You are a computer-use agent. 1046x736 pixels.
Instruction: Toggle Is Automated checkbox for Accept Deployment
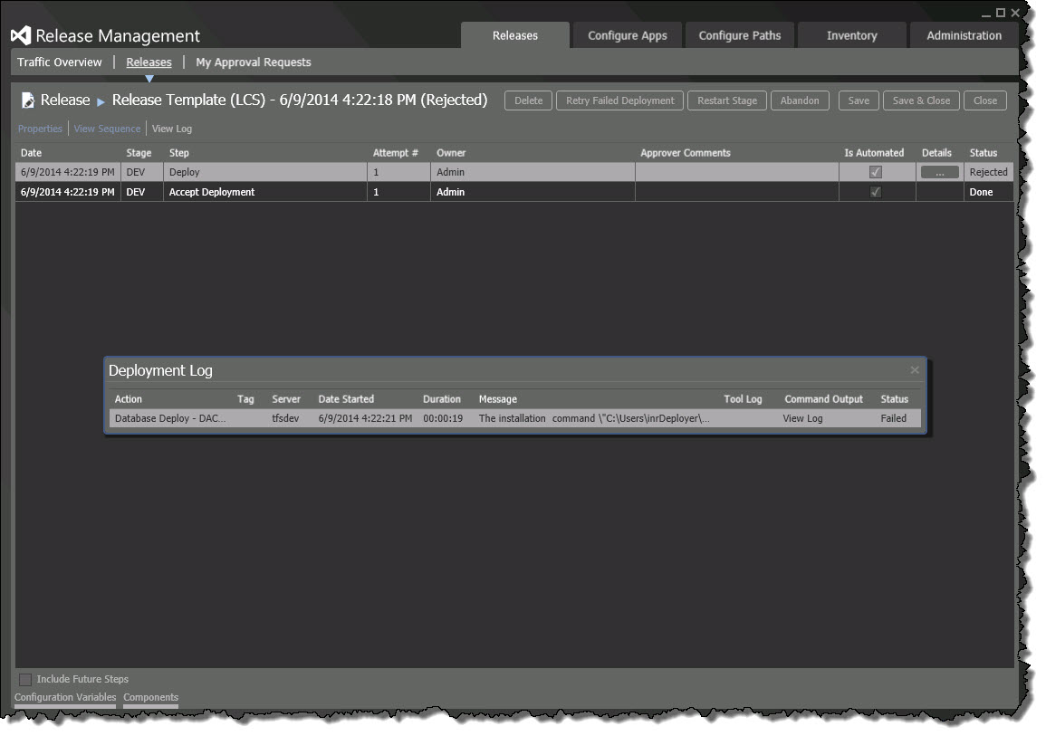tap(875, 192)
